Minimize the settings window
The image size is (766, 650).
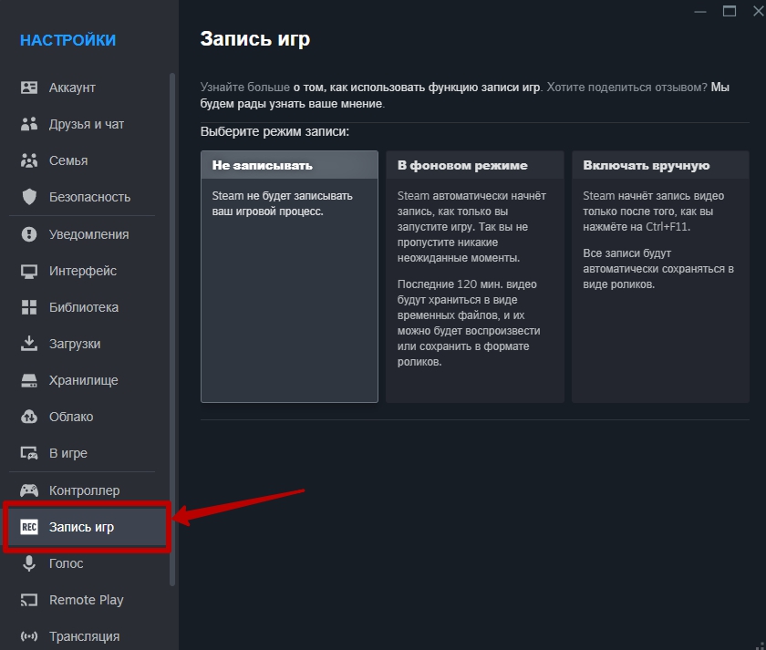(700, 11)
